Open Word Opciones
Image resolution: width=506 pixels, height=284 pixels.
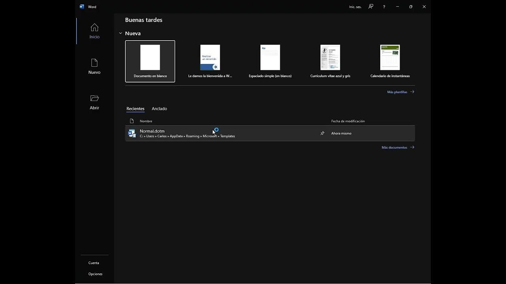(95, 274)
